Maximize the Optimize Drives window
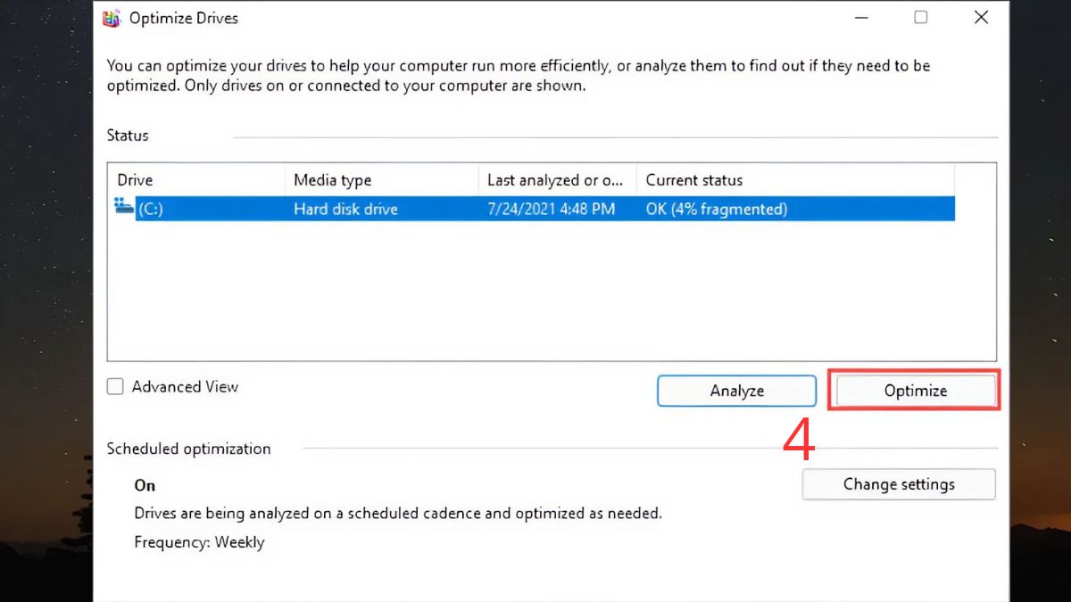The width and height of the screenshot is (1071, 602). coord(921,18)
